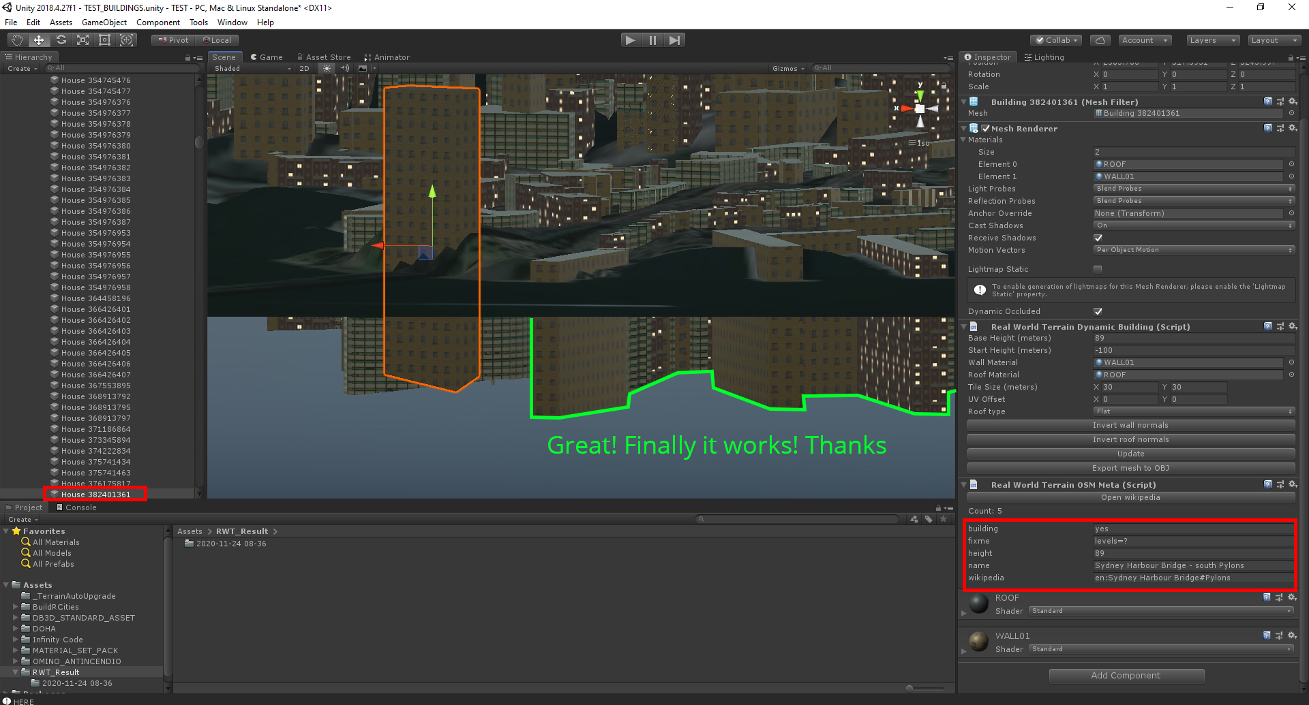This screenshot has height=705, width=1309.
Task: Enable the Lightmap Static checkbox
Action: point(1098,269)
